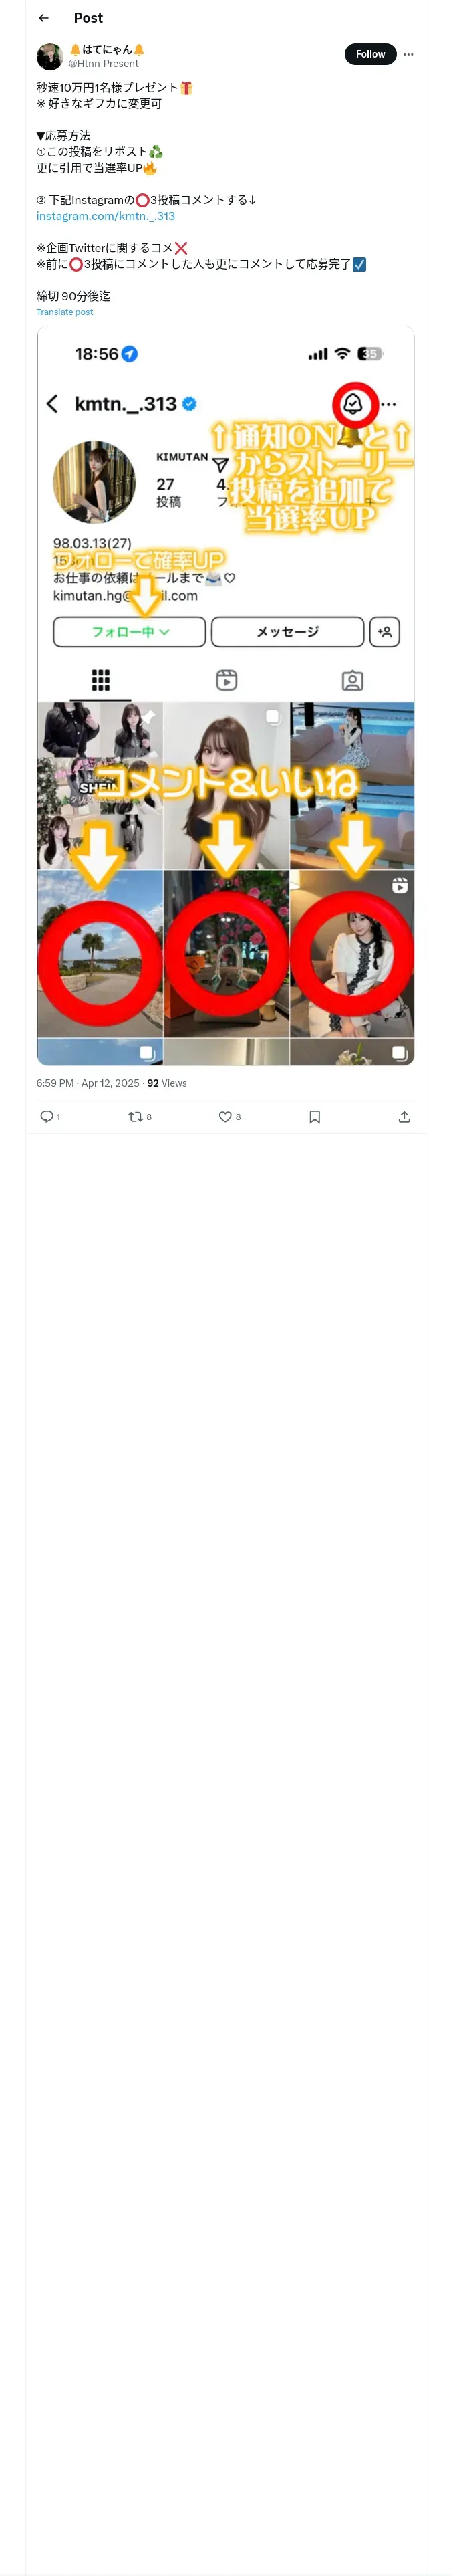Open the post's more options menu
This screenshot has height=2576, width=451.
(408, 54)
